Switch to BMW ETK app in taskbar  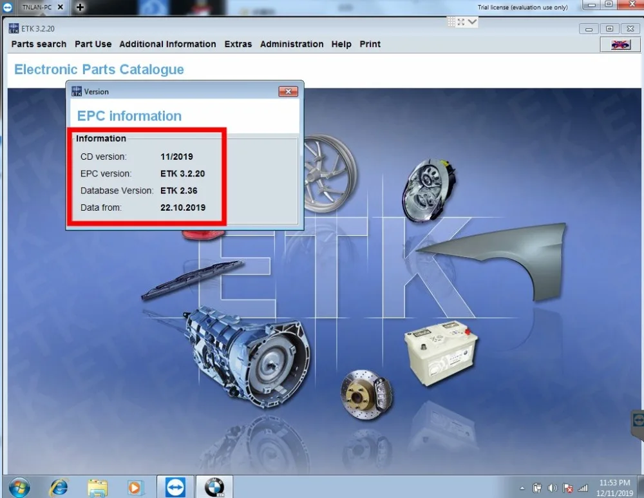pos(214,487)
